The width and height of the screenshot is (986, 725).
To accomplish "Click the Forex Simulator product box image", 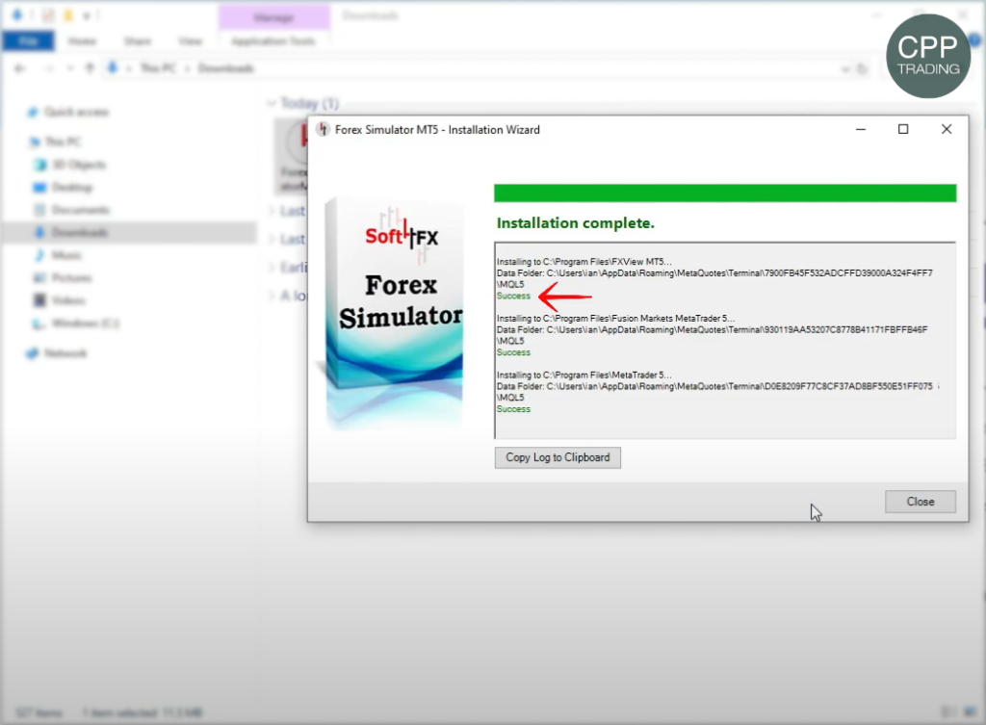I will [x=396, y=315].
